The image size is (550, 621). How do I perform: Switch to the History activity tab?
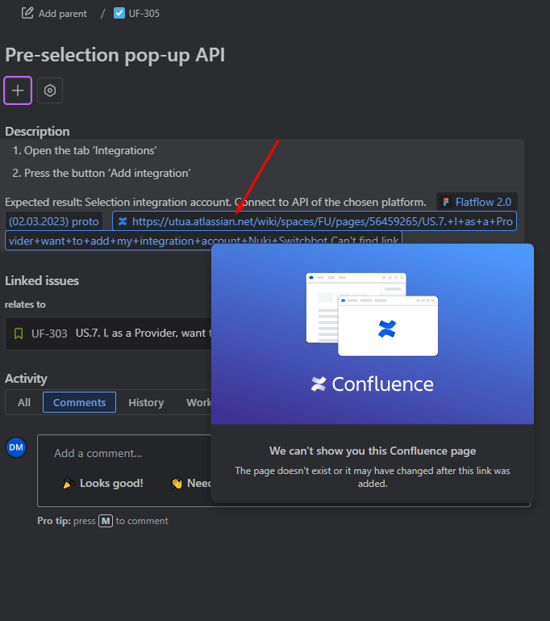pos(146,402)
